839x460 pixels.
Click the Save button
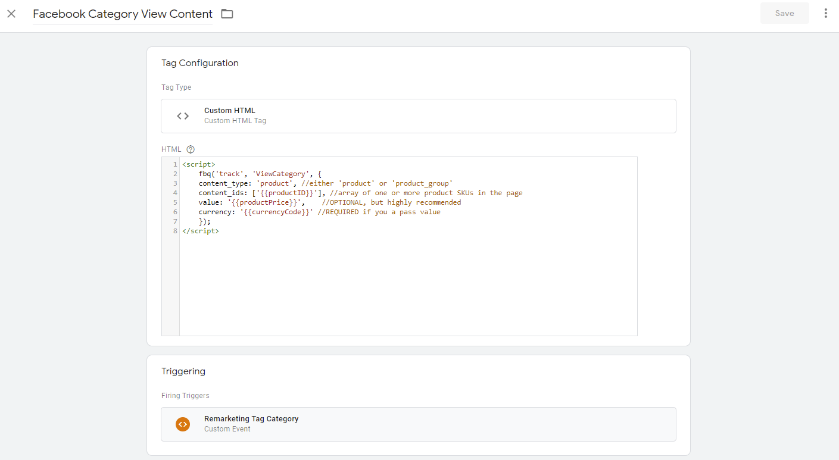pos(784,13)
